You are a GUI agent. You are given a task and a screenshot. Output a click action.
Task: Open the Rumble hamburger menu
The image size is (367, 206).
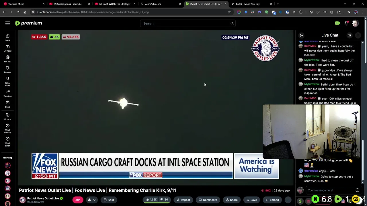click(8, 23)
